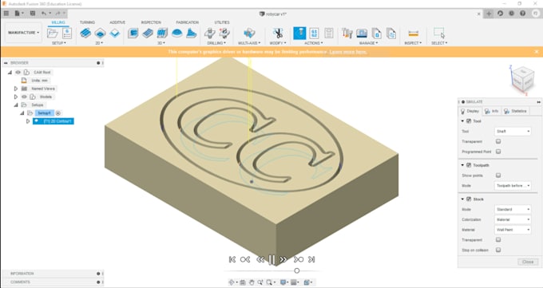
Task: Switch to the Inspection tab
Action: pyautogui.click(x=151, y=22)
